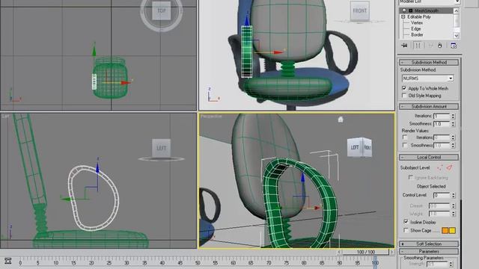Click the Control Level value field
The width and height of the screenshot is (479, 269).
coord(442,195)
